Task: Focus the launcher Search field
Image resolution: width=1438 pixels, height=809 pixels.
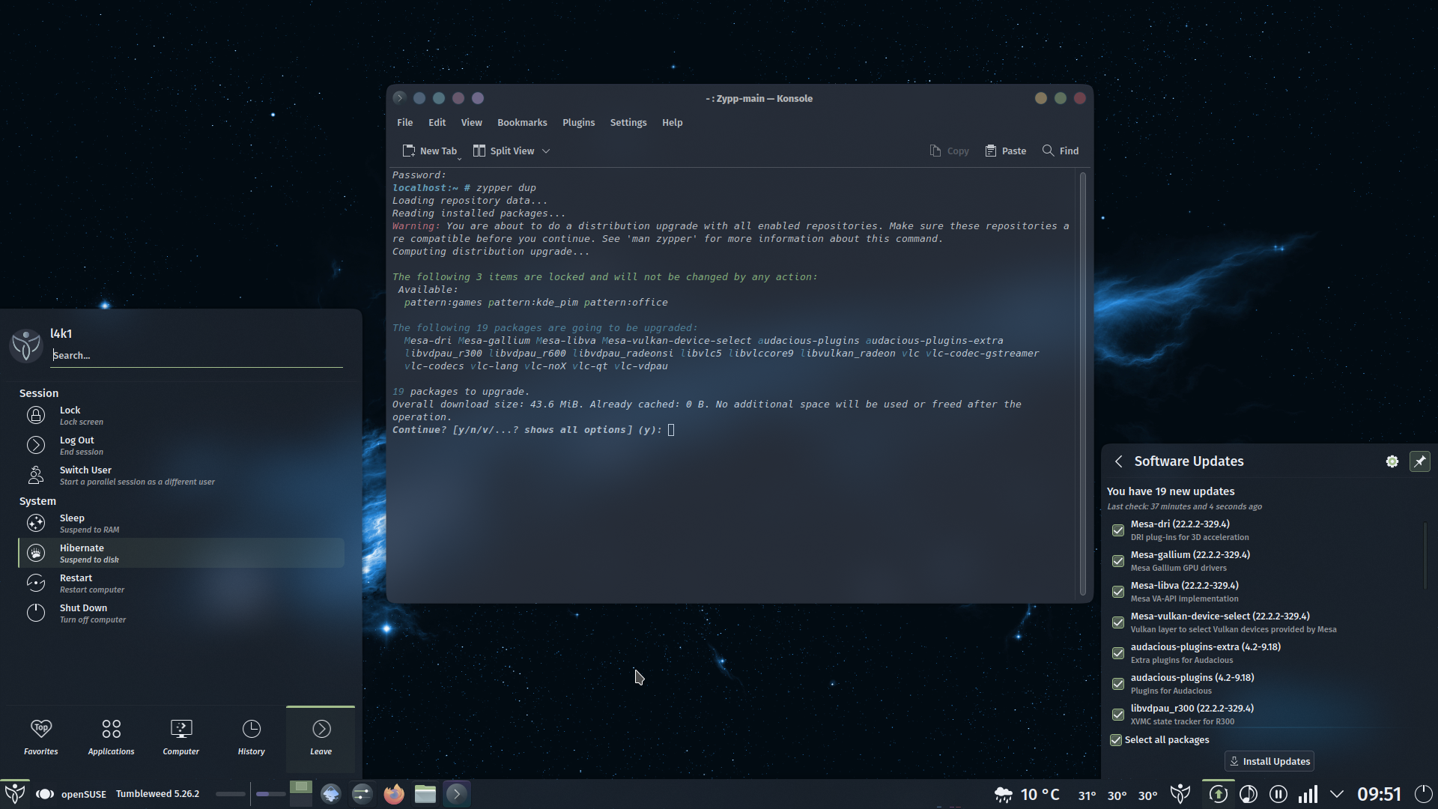Action: click(197, 356)
